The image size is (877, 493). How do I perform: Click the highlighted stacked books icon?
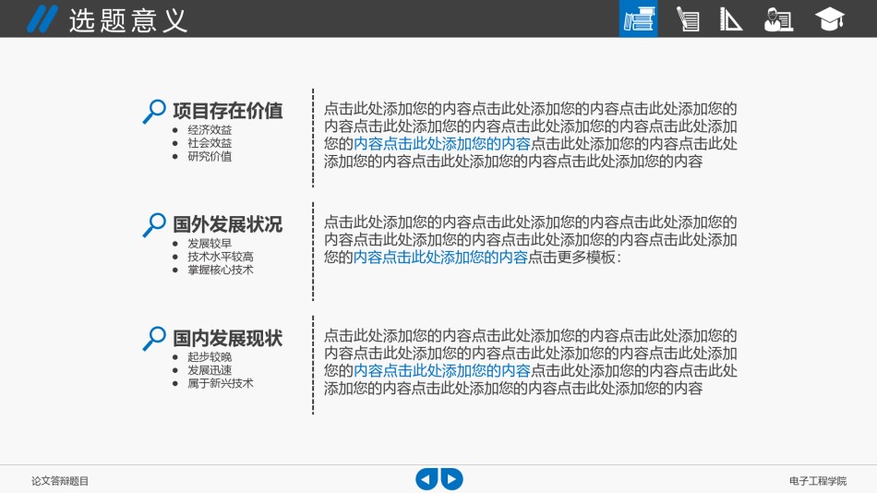638,18
